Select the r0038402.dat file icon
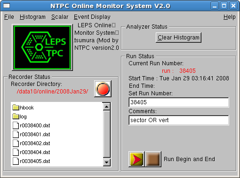The width and height of the screenshot is (240, 178). click(x=16, y=143)
